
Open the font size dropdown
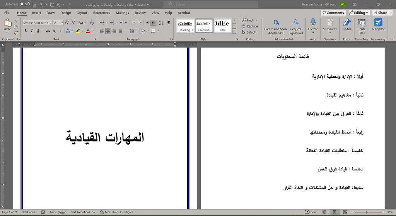[x=62, y=23]
